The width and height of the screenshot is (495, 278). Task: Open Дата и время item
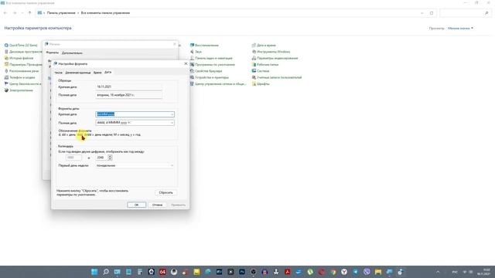[264, 45]
